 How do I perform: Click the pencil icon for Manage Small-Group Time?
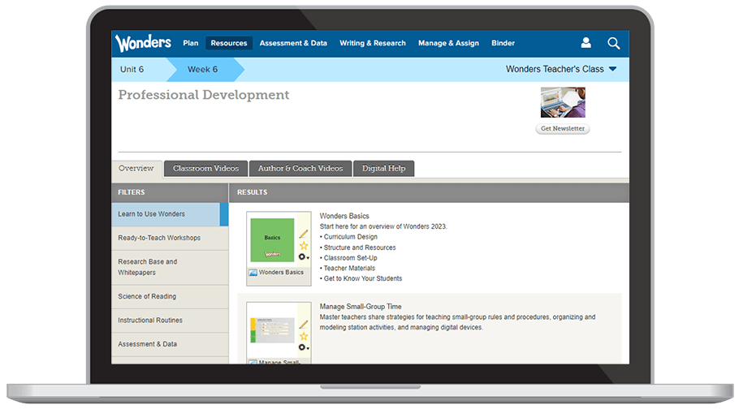tap(304, 324)
